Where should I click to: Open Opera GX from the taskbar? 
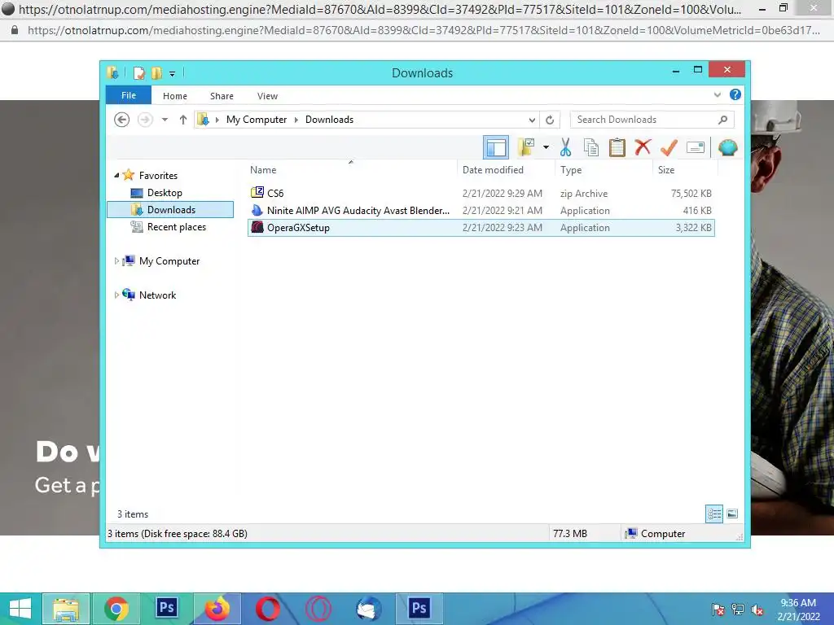coord(318,609)
